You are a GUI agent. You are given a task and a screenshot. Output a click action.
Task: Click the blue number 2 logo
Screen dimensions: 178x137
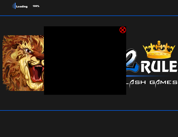coord(132,61)
